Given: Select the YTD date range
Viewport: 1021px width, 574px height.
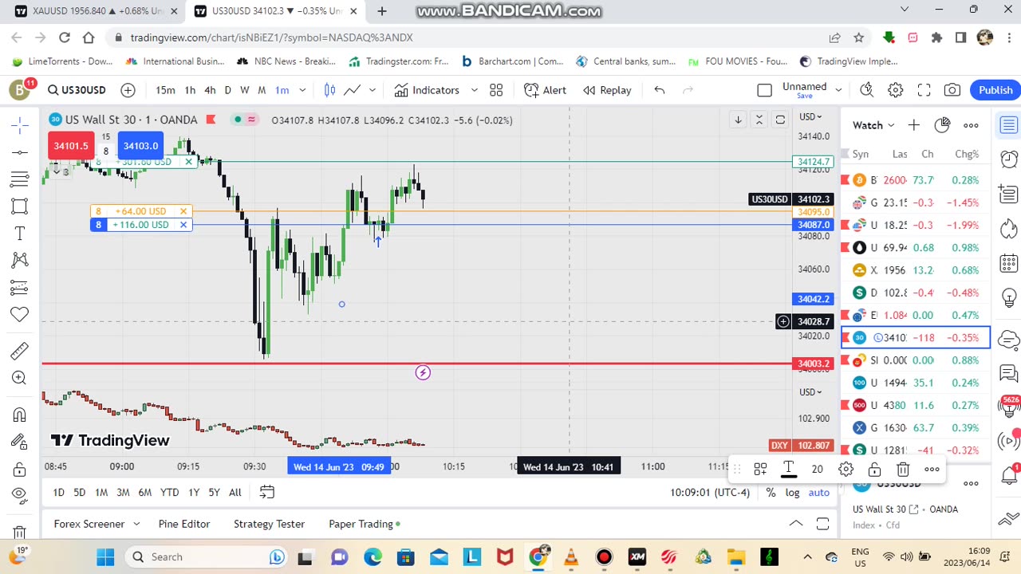Looking at the screenshot, I should [x=169, y=493].
